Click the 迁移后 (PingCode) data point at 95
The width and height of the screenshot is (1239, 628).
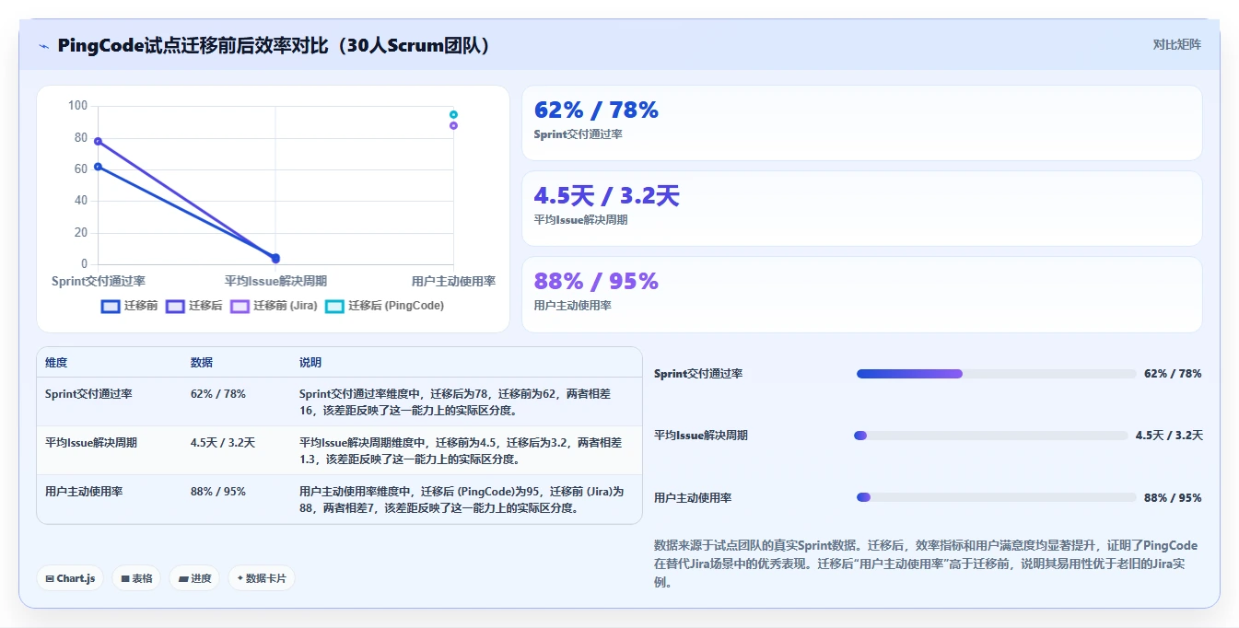[x=453, y=115]
